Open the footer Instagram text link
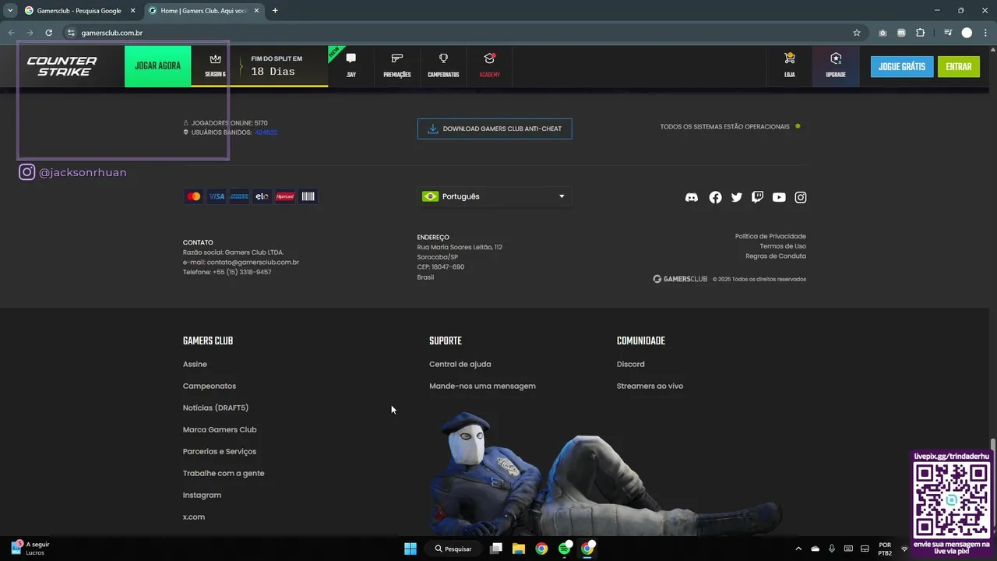 [x=202, y=495]
